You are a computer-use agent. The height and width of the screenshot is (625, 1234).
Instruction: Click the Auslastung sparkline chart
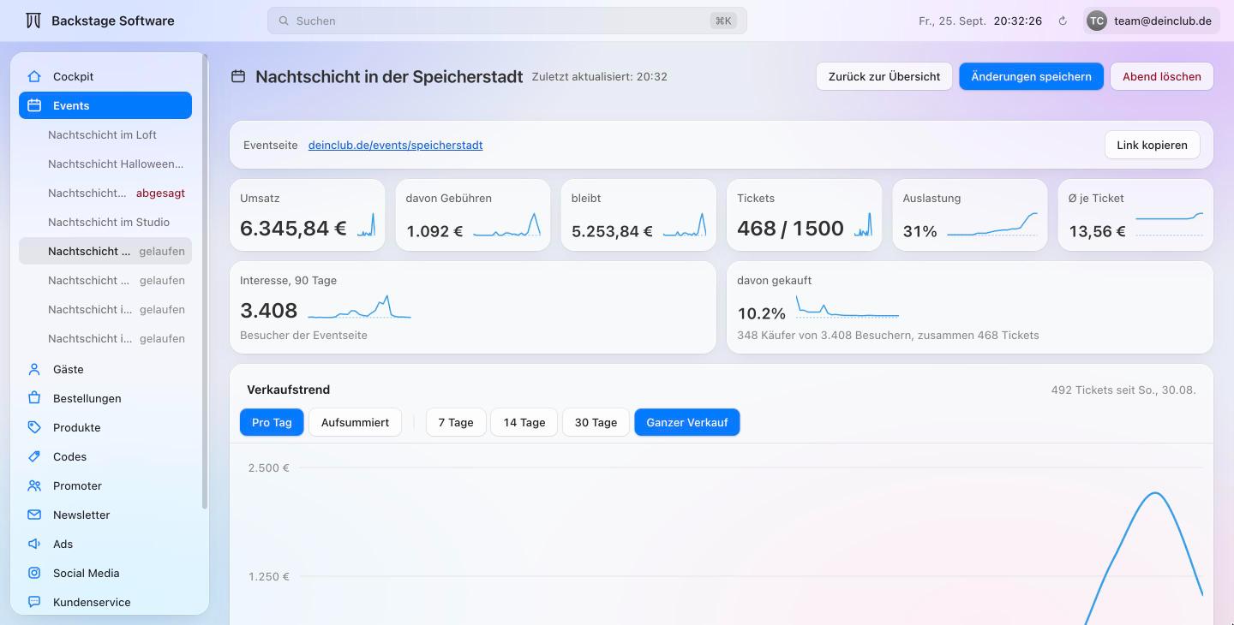(x=992, y=224)
